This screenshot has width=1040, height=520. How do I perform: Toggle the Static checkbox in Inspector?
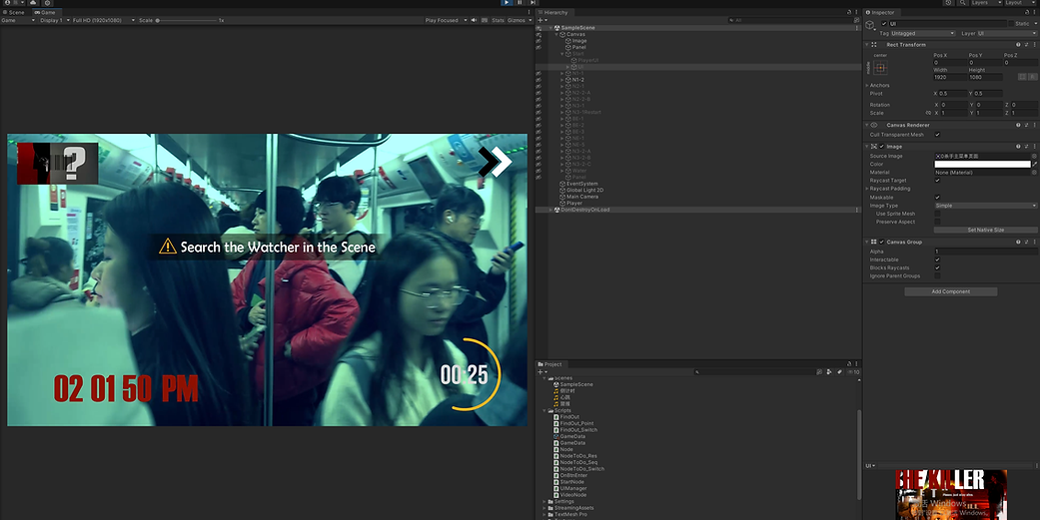click(x=1009, y=23)
